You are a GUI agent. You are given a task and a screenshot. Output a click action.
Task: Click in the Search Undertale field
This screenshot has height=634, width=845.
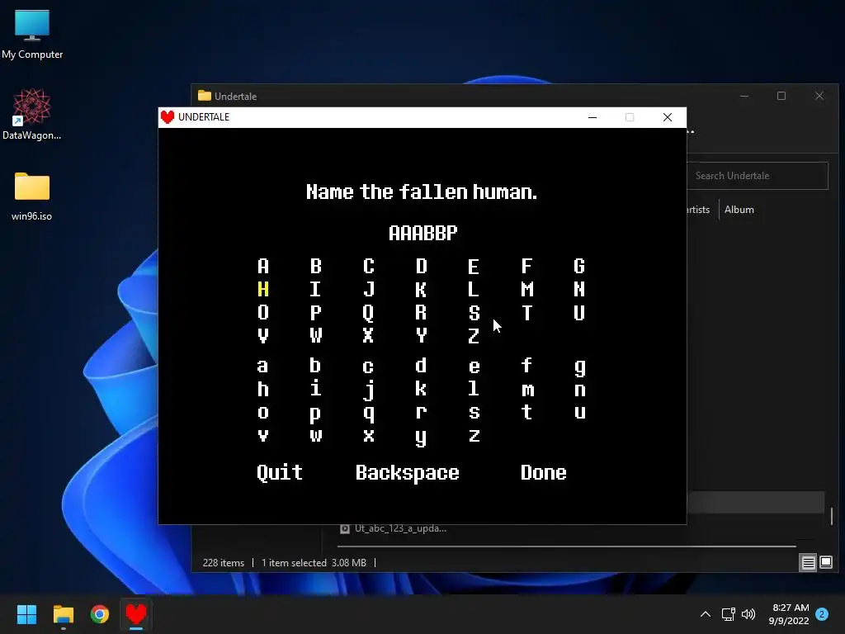(758, 176)
